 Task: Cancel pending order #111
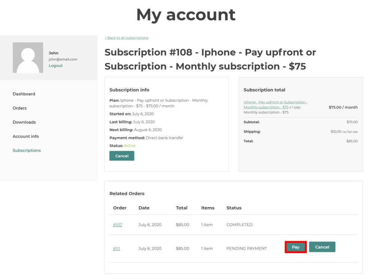[322, 247]
